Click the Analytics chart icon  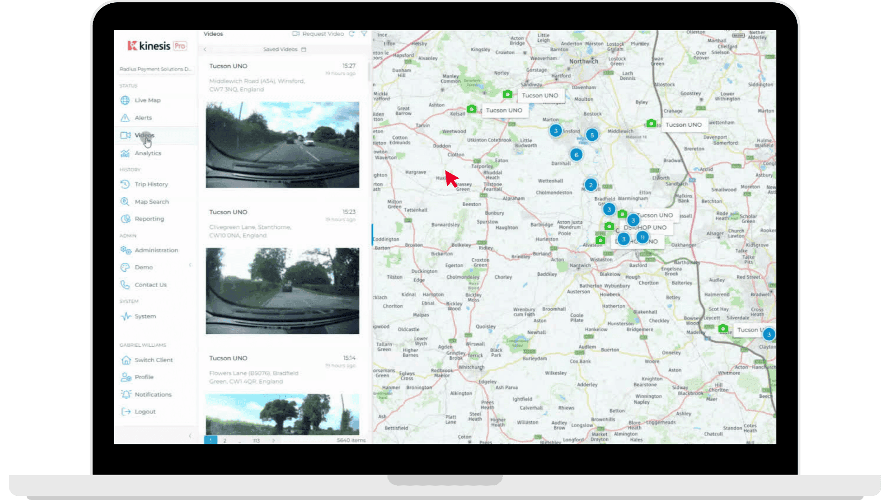click(125, 153)
